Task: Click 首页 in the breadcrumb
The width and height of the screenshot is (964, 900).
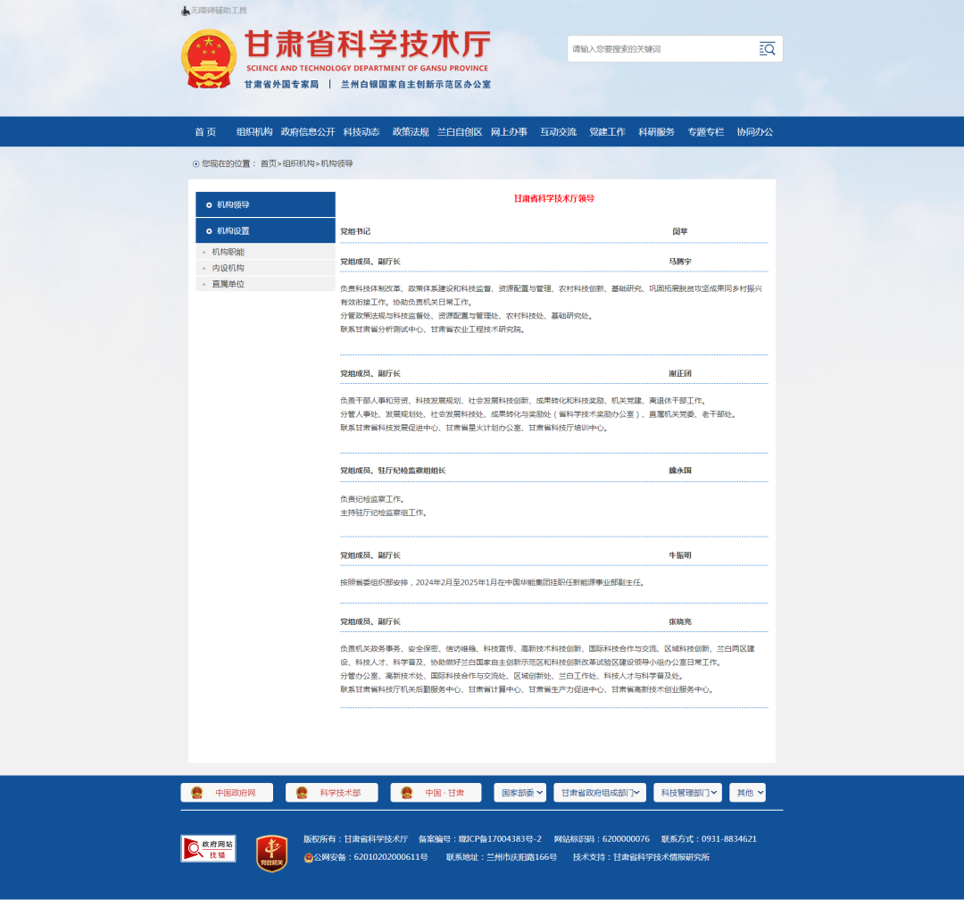Action: [x=268, y=163]
